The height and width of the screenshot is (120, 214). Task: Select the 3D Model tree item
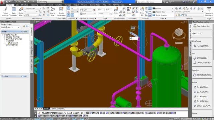(x=14, y=43)
